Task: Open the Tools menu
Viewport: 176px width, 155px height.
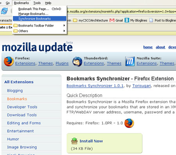Action: tap(37, 3)
